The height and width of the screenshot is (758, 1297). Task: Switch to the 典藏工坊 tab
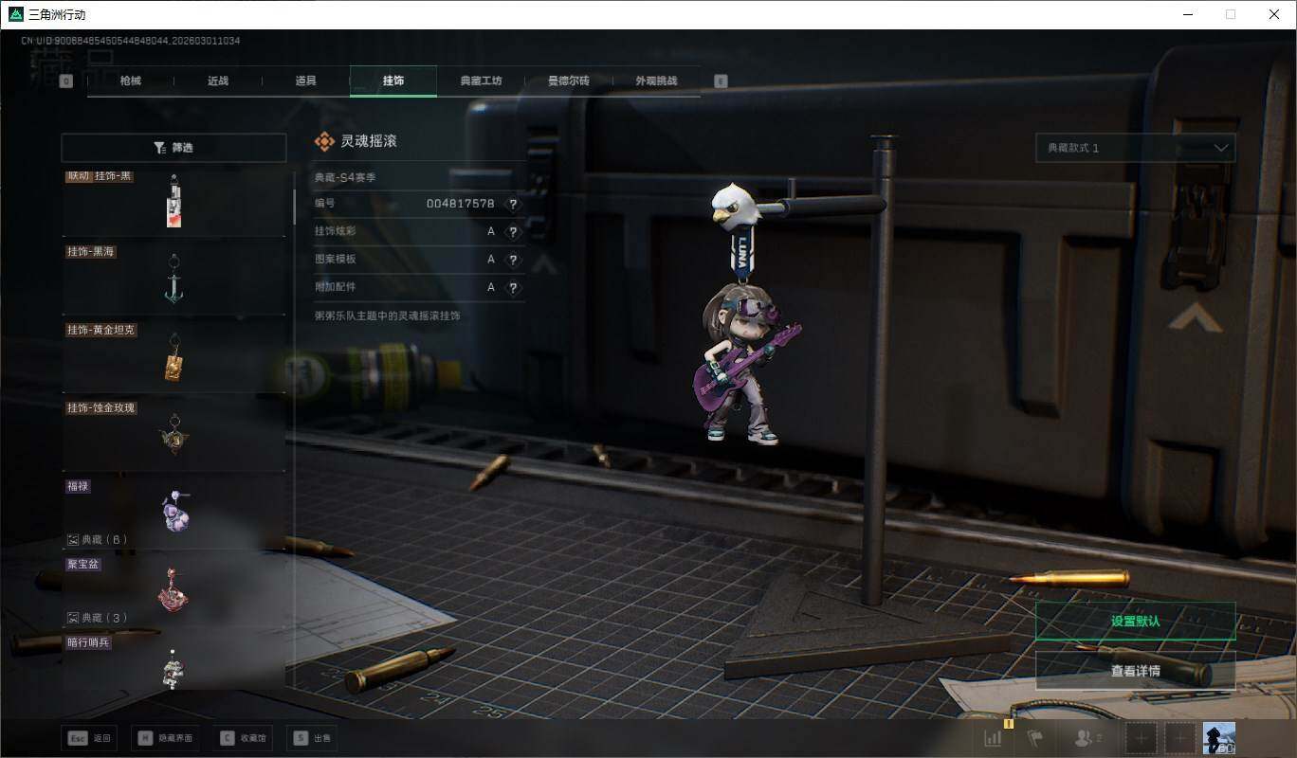(x=481, y=81)
